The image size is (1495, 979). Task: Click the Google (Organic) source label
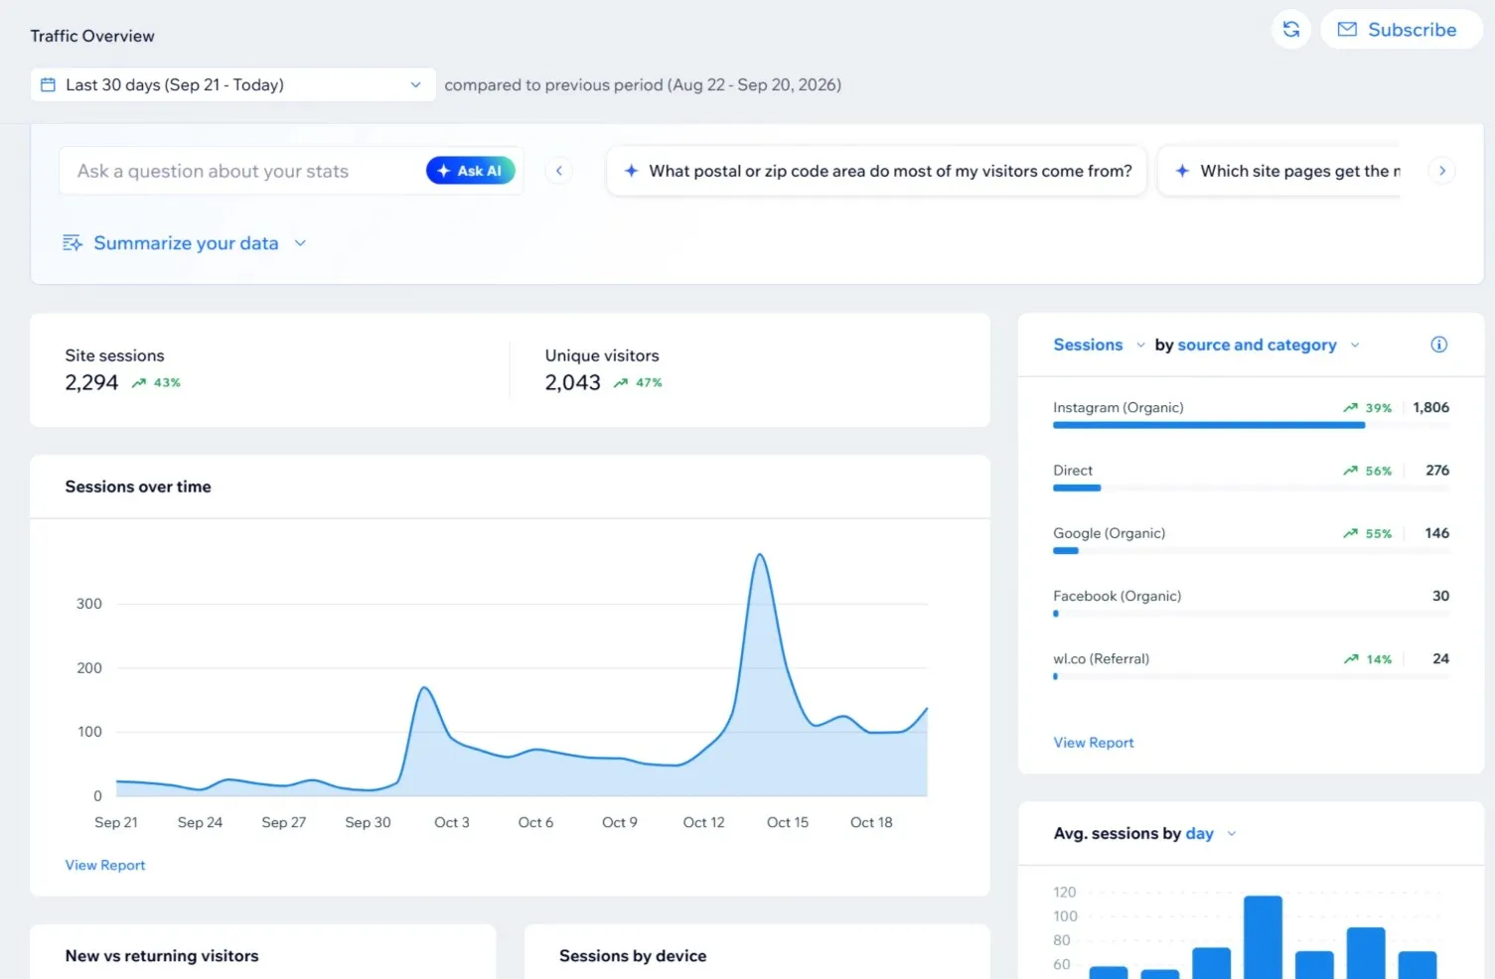1110,533
